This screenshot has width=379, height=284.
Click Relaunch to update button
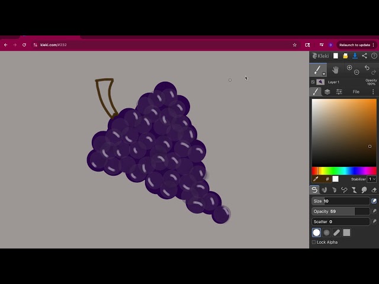355,45
